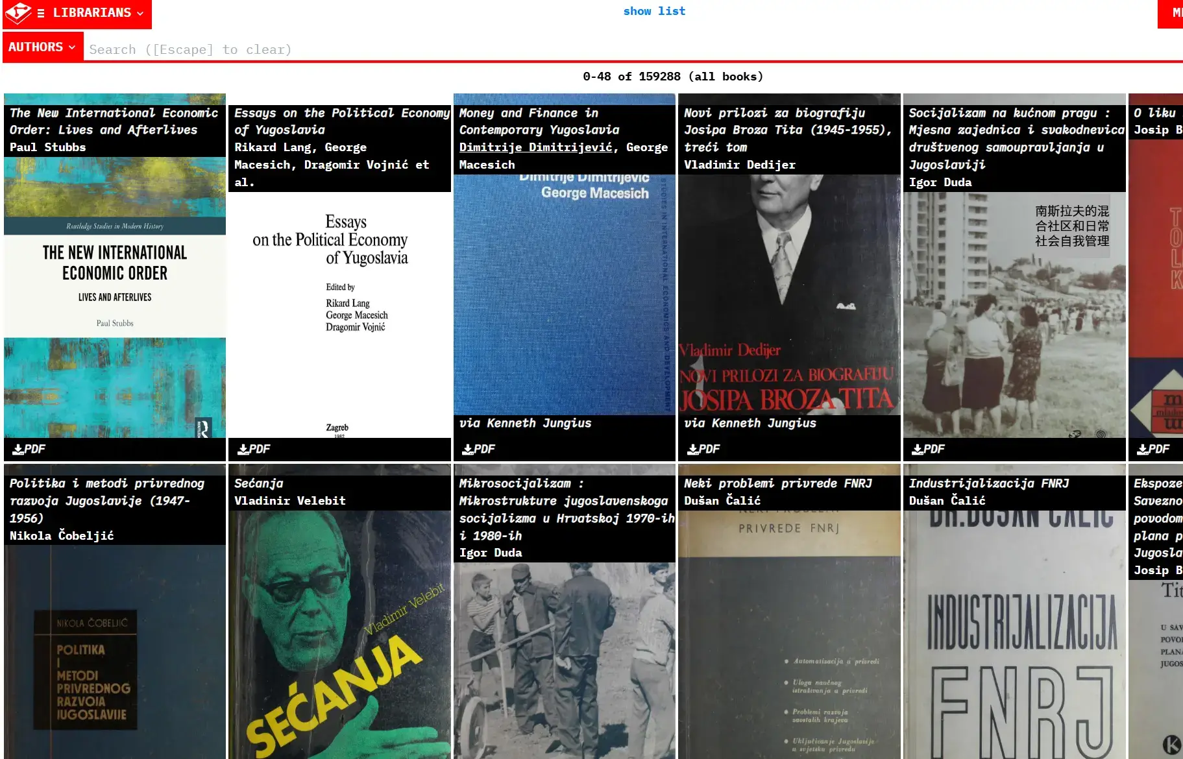The width and height of the screenshot is (1183, 759).
Task: Click author link Dimitrije Dimitrijević
Action: [x=535, y=147]
